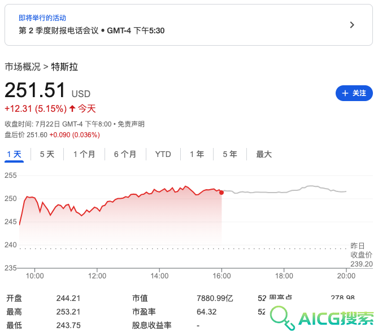Click the 20:00 time axis label
Screen dimensions: 378x336
pos(346,276)
